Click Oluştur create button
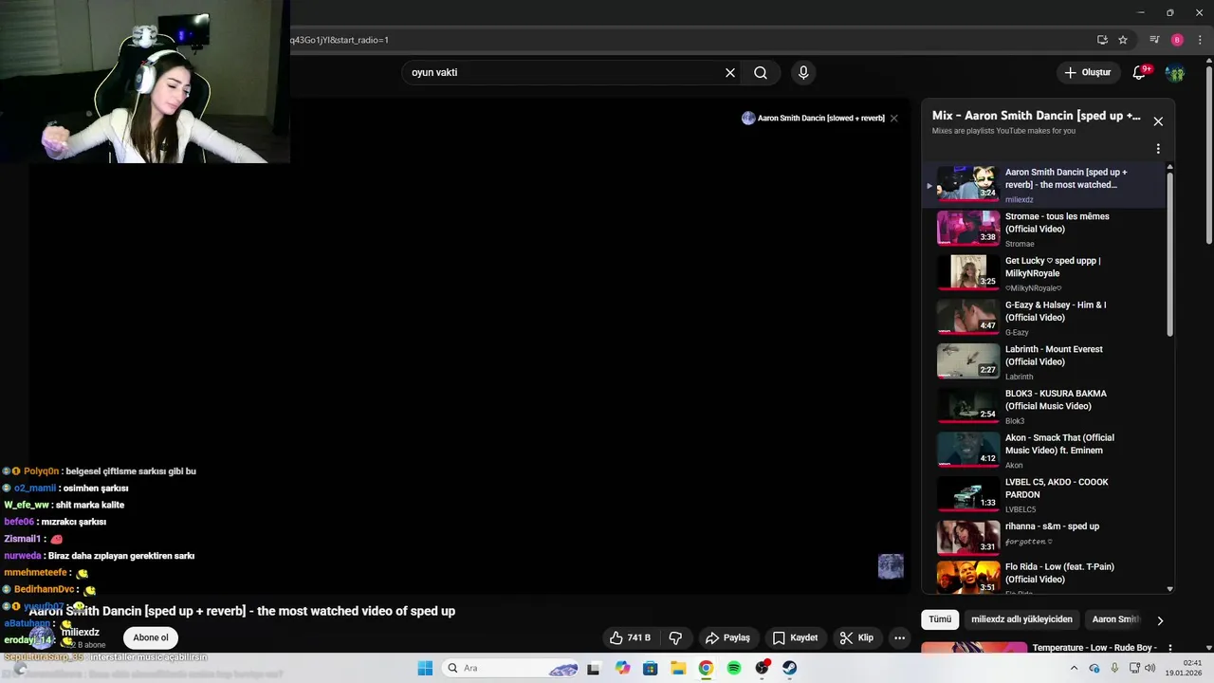1214x683 pixels. tap(1087, 72)
